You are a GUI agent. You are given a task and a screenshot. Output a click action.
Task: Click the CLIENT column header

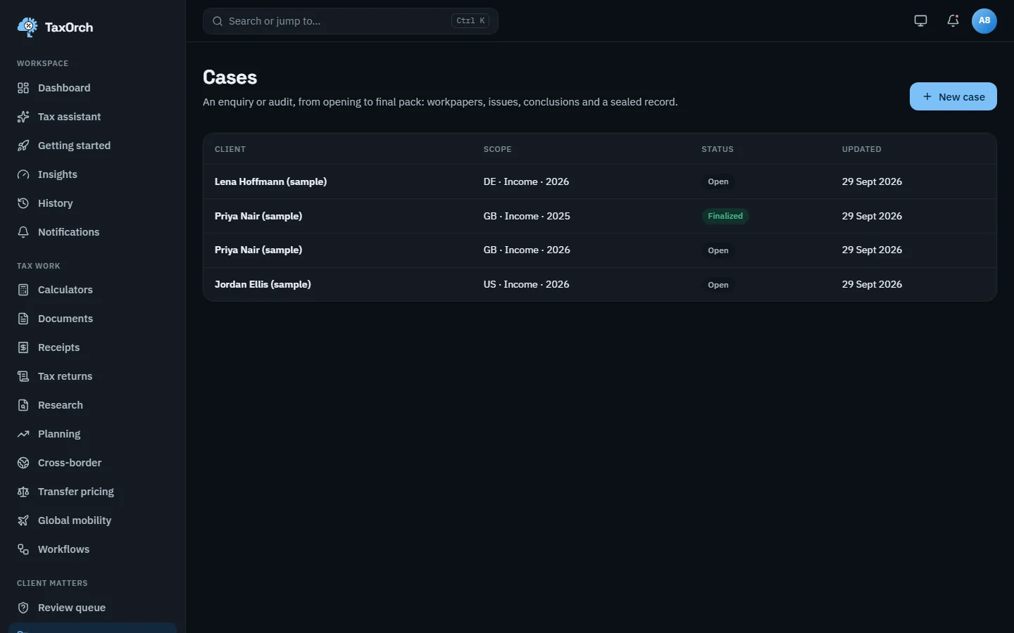230,149
